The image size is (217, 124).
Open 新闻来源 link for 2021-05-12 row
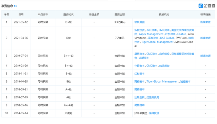click(x=205, y=22)
